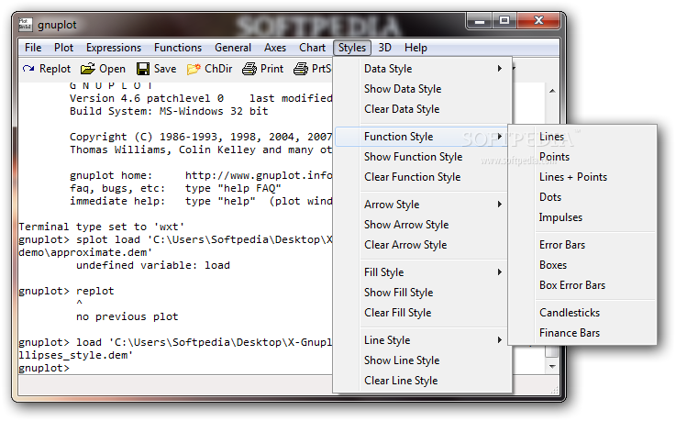Click the Replot toolbar button label
Image resolution: width=676 pixels, height=421 pixels.
tap(55, 69)
